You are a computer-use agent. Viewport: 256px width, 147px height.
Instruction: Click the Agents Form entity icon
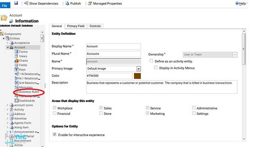point(12,123)
